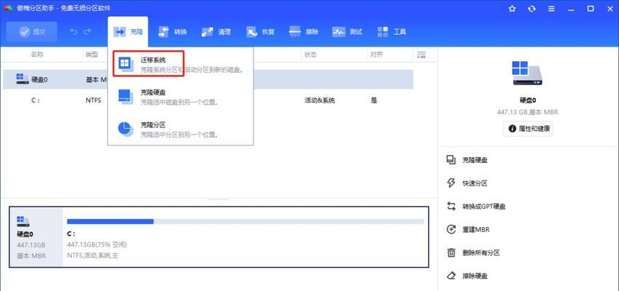Click the 测试 waveform toolbar icon

[339, 32]
